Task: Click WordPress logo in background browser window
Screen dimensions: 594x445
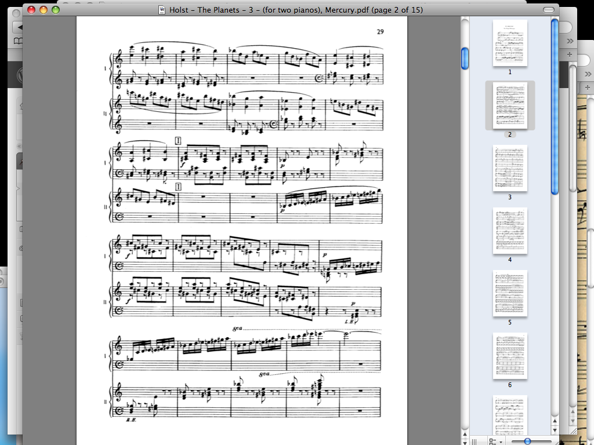Action: (19, 75)
